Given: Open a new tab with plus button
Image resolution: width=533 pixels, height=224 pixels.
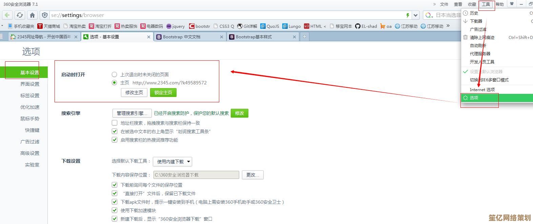Looking at the screenshot, I should point(305,37).
